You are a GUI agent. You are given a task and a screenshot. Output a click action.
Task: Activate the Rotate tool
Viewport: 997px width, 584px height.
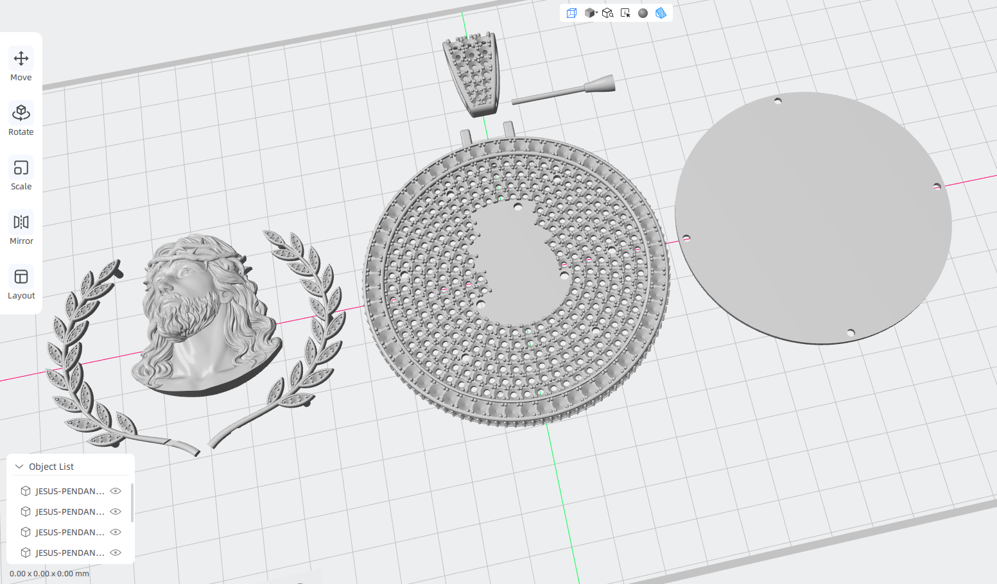[21, 119]
